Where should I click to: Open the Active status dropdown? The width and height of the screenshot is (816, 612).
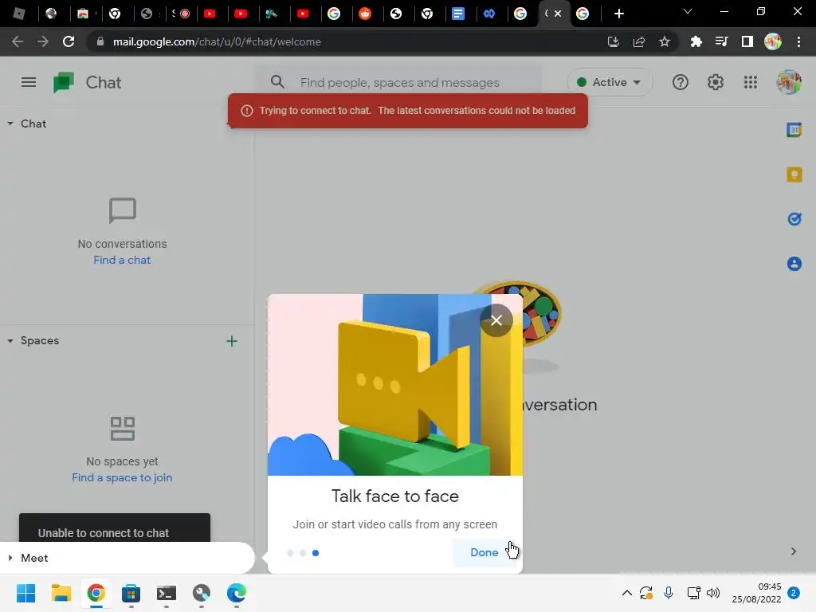[610, 82]
